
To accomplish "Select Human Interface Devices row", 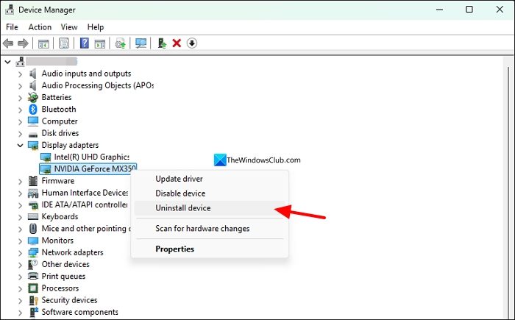I will click(85, 193).
